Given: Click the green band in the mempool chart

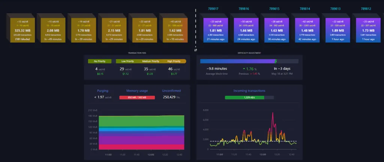Looking at the screenshot, I should (x=141, y=121).
